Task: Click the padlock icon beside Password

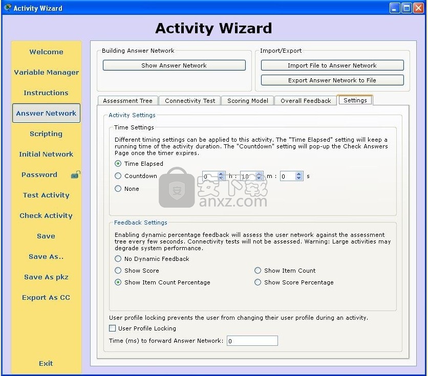Action: coord(75,174)
